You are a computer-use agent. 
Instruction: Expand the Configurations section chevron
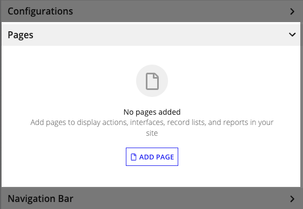(x=292, y=11)
